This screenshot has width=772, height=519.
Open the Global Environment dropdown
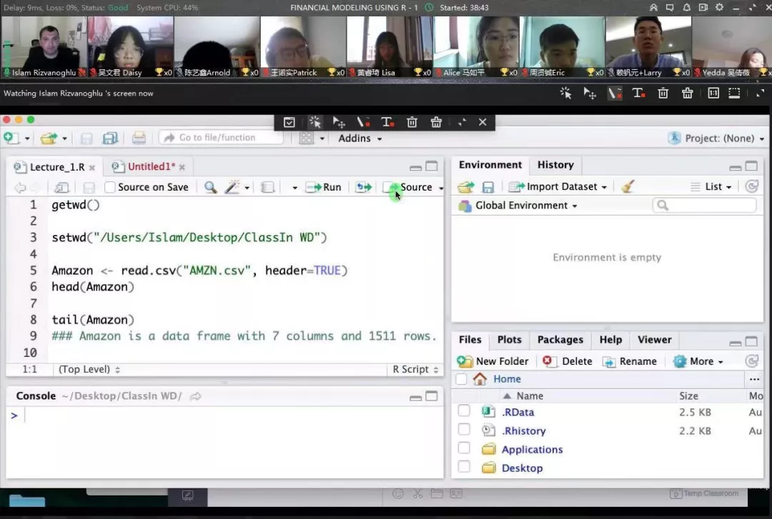click(x=518, y=206)
